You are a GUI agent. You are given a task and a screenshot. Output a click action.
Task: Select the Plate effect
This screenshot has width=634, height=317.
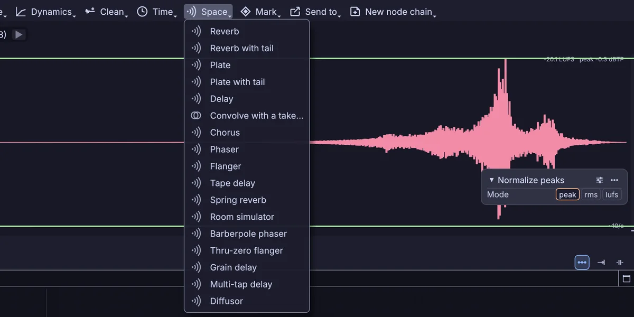point(247,65)
